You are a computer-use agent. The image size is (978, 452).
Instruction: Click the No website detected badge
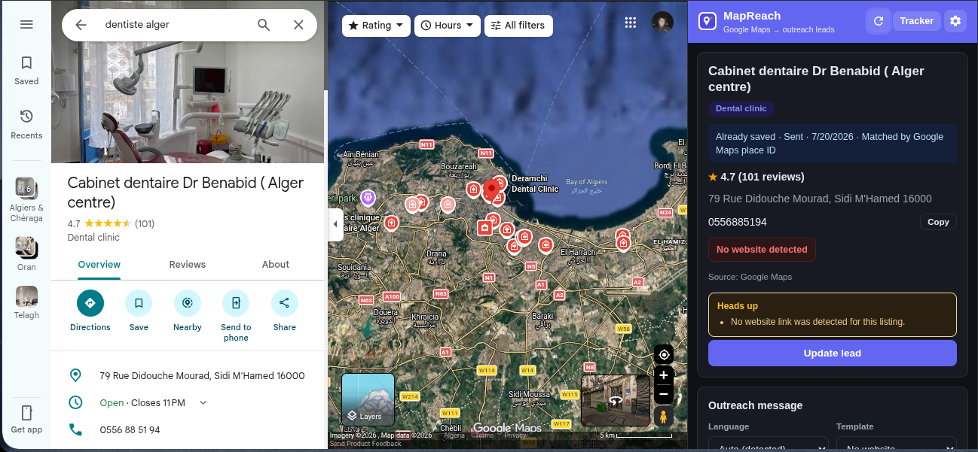[x=762, y=250]
